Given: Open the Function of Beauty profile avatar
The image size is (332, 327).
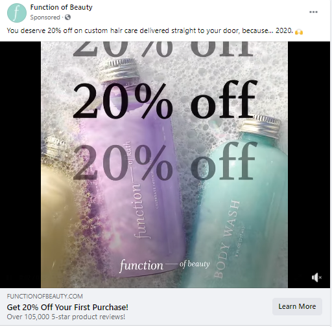Looking at the screenshot, I should [17, 13].
